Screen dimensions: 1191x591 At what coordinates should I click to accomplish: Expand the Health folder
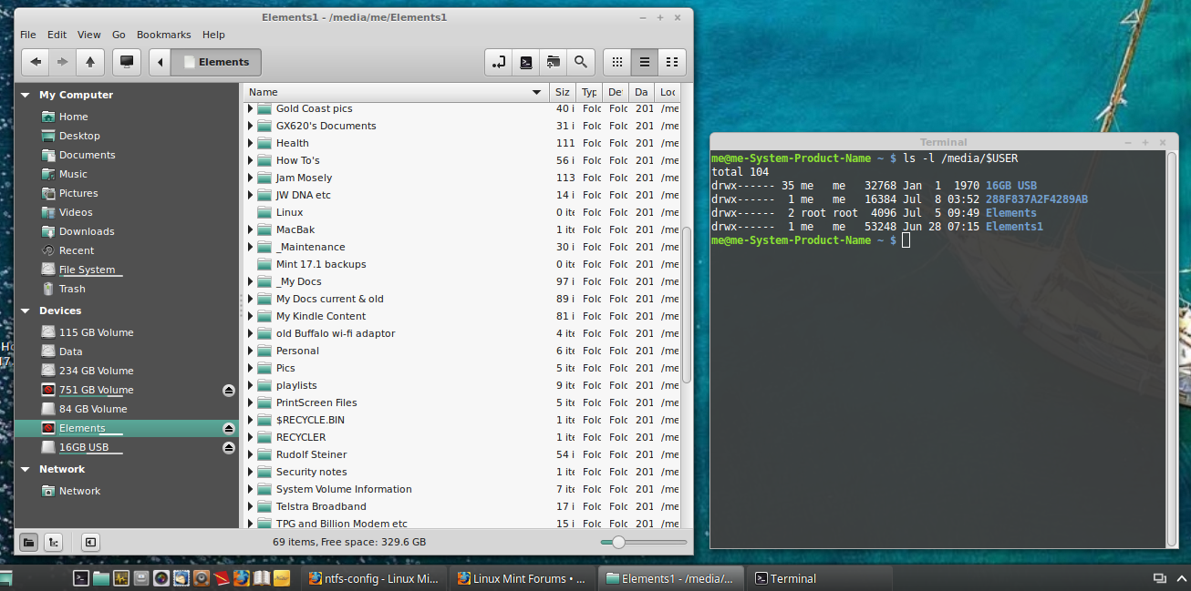tap(251, 143)
